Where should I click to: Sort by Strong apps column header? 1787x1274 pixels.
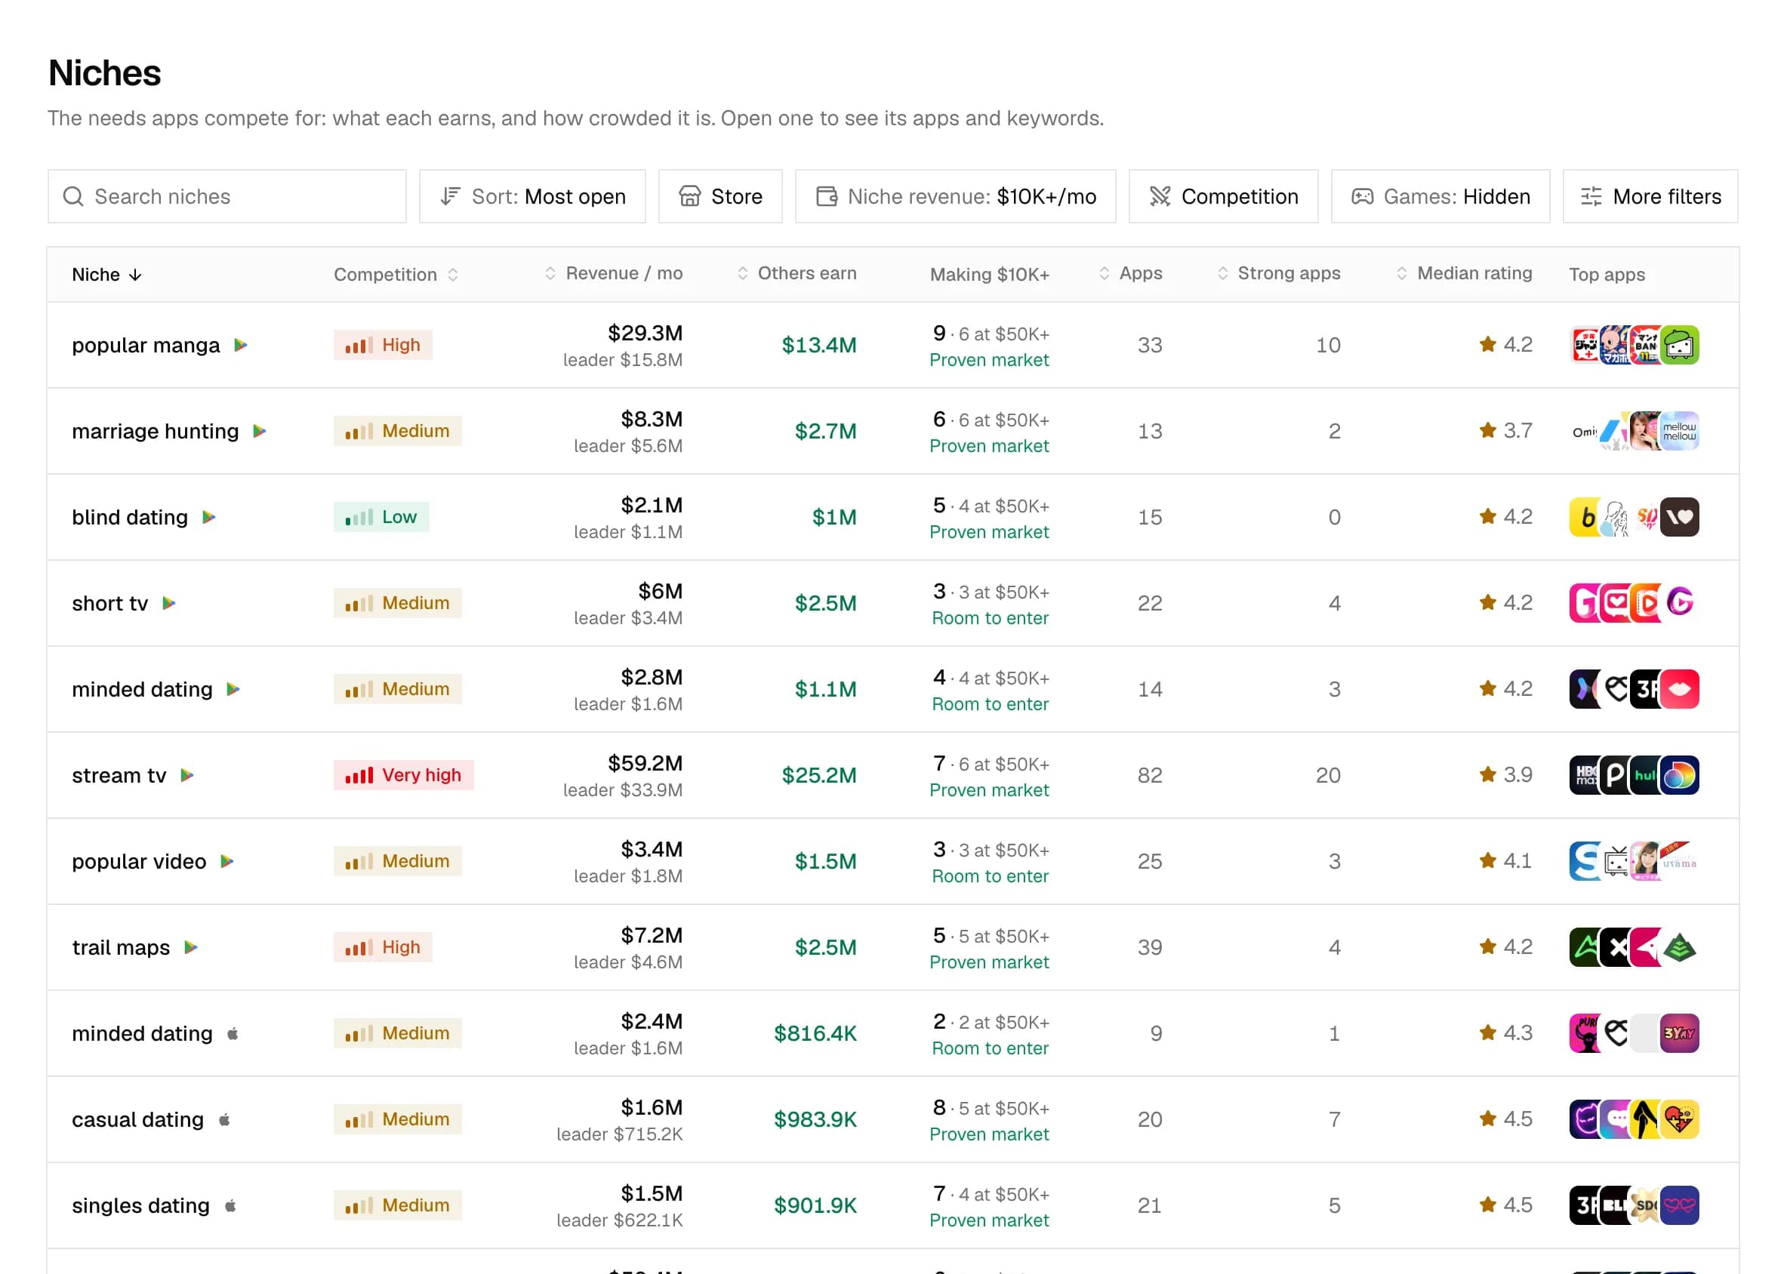tap(1278, 273)
